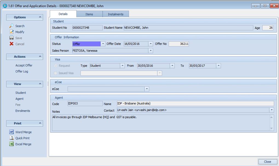Switch to the Instalments tab

coord(116,14)
